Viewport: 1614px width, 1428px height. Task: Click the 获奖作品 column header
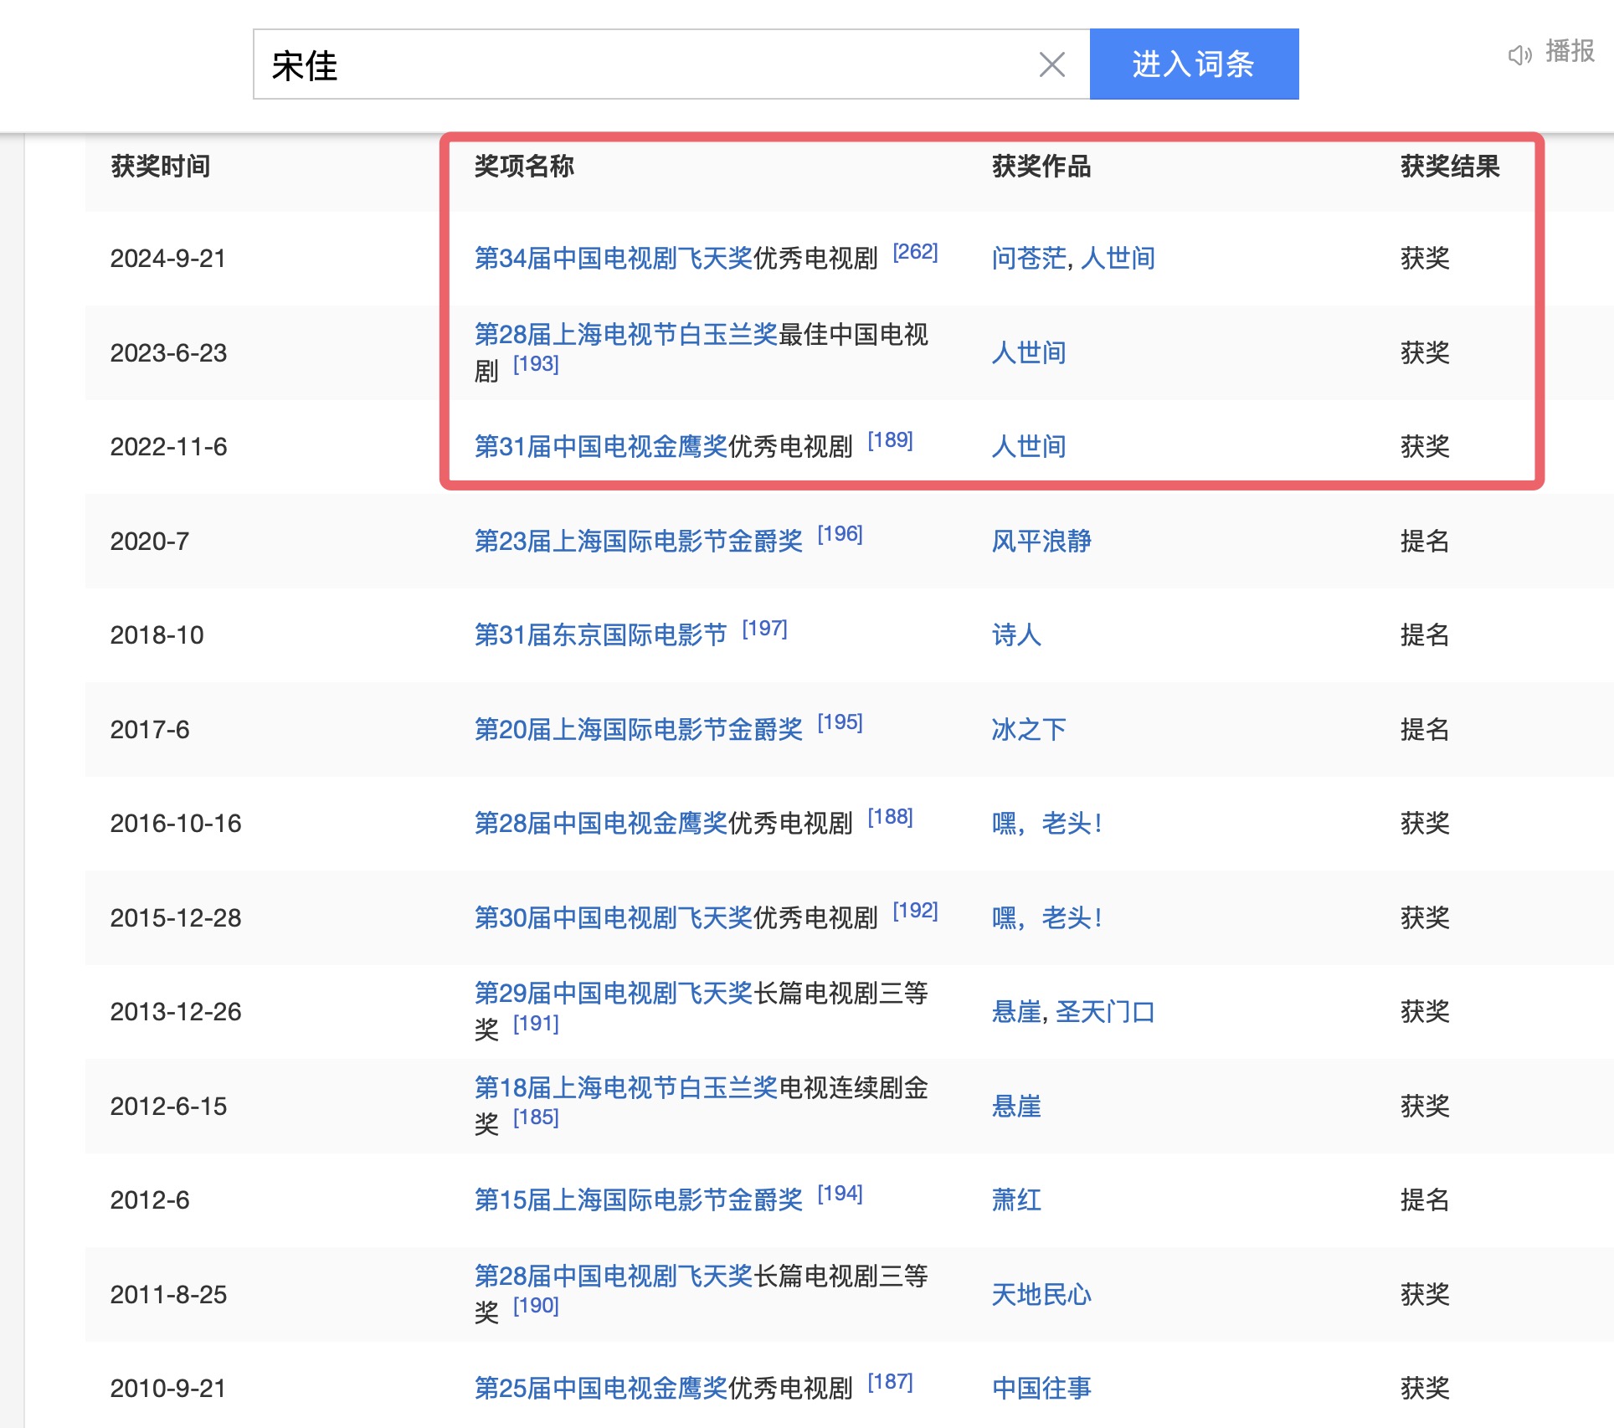(1041, 167)
